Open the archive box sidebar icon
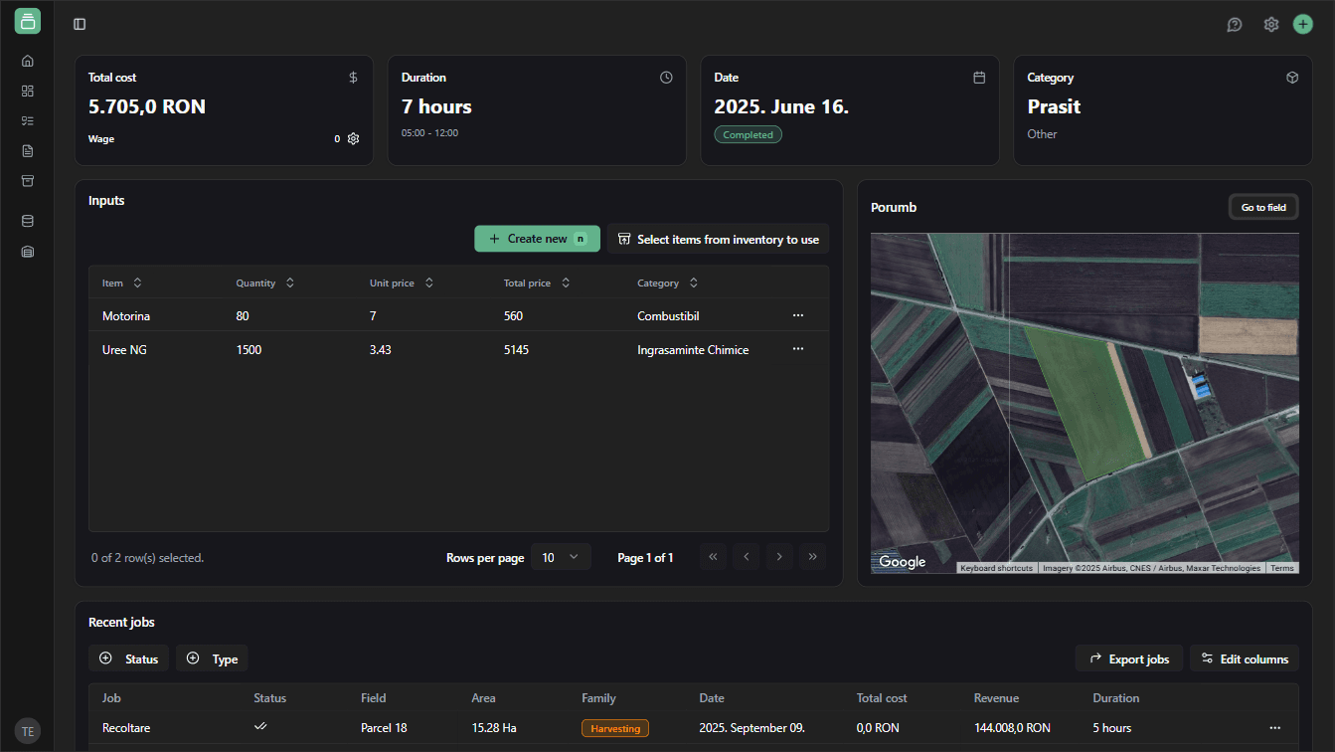The height and width of the screenshot is (752, 1335). pos(28,181)
